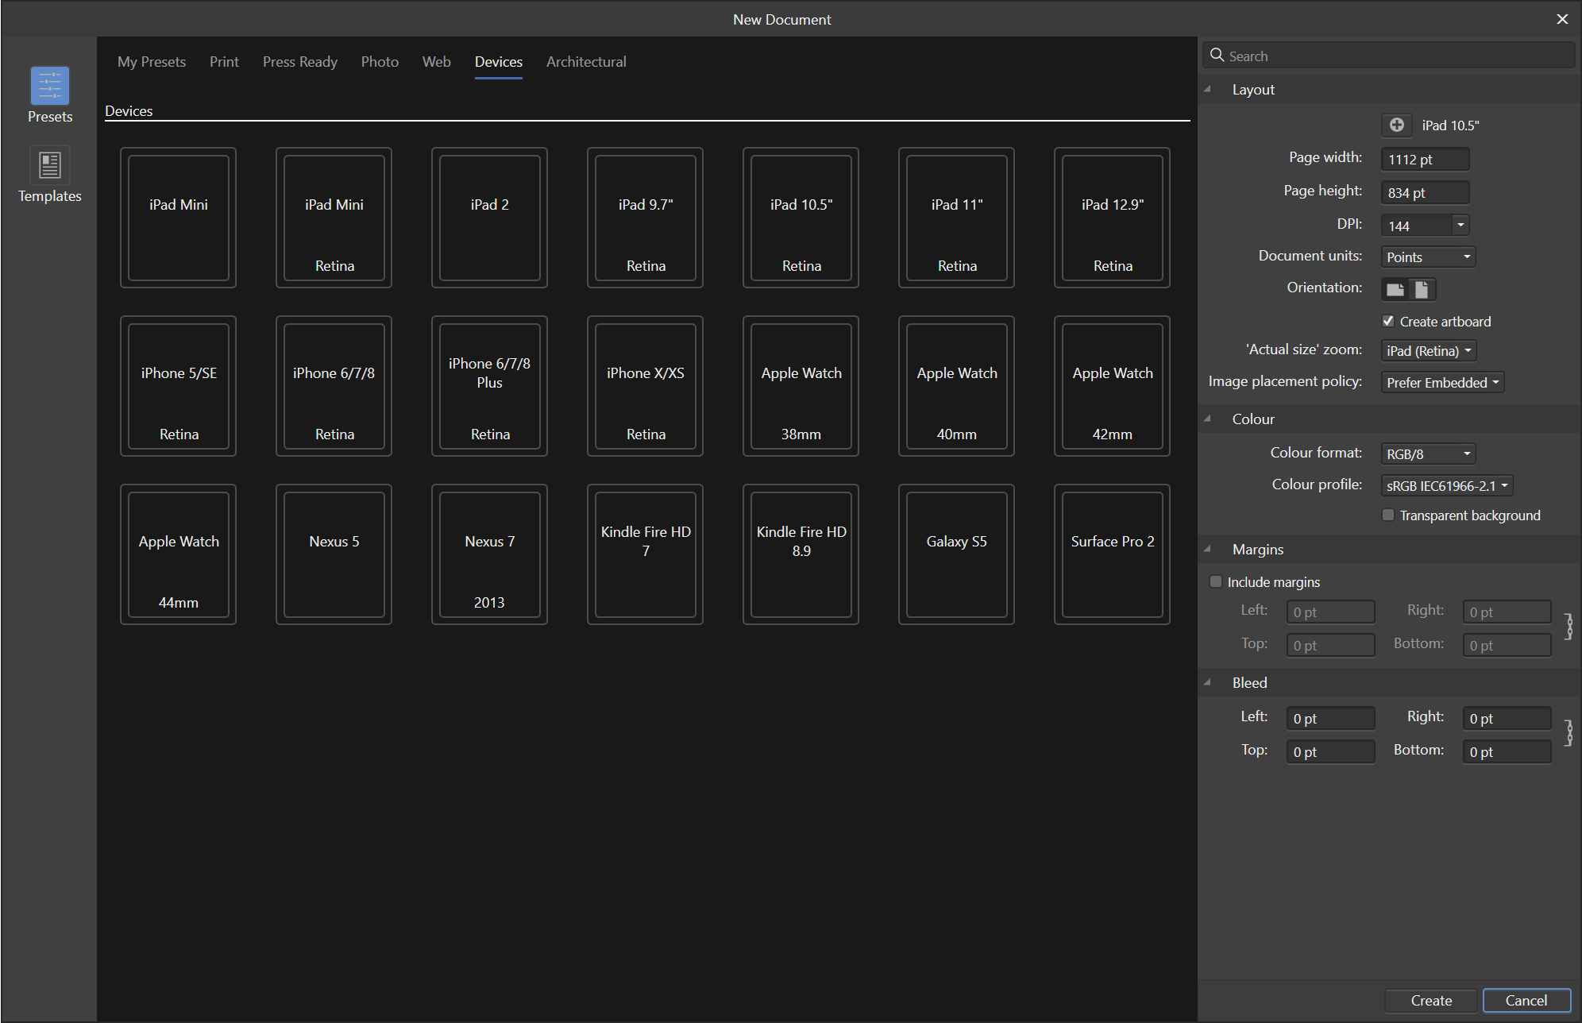1582x1023 pixels.
Task: Select the Nexus 5 preset
Action: (334, 554)
